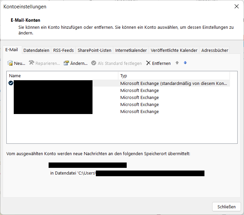This screenshot has width=244, height=215.
Task: Click the Ändern... label to edit the account
Action: 79,63
